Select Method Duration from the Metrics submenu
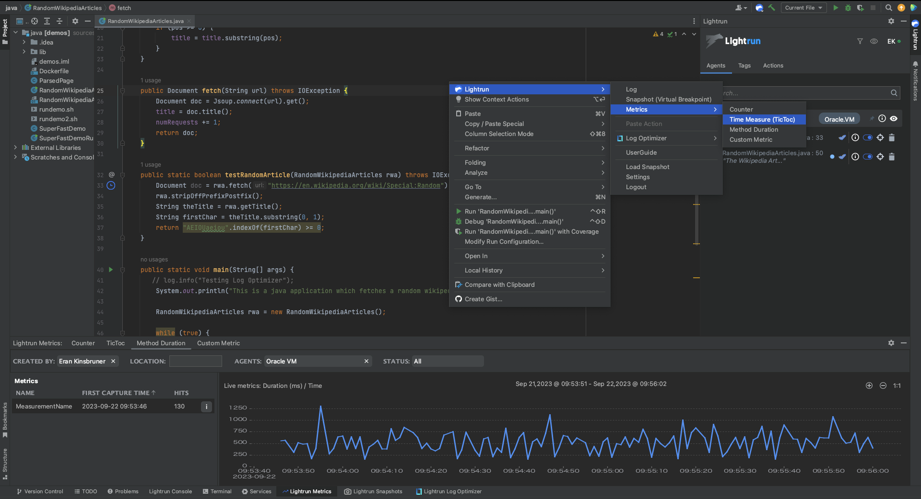 point(754,129)
